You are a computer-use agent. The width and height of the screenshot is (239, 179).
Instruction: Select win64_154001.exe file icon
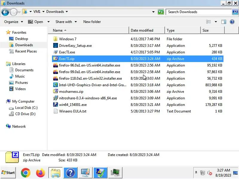(56, 104)
